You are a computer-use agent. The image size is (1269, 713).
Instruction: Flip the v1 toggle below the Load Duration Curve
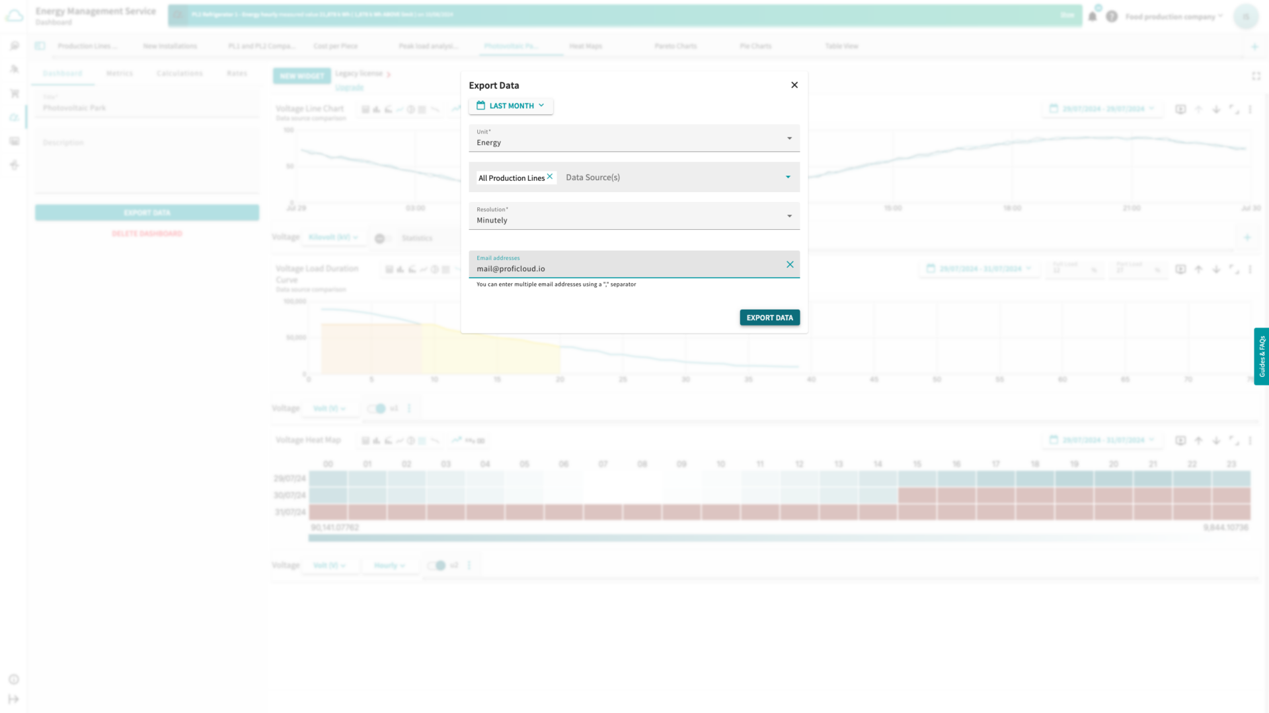(379, 408)
